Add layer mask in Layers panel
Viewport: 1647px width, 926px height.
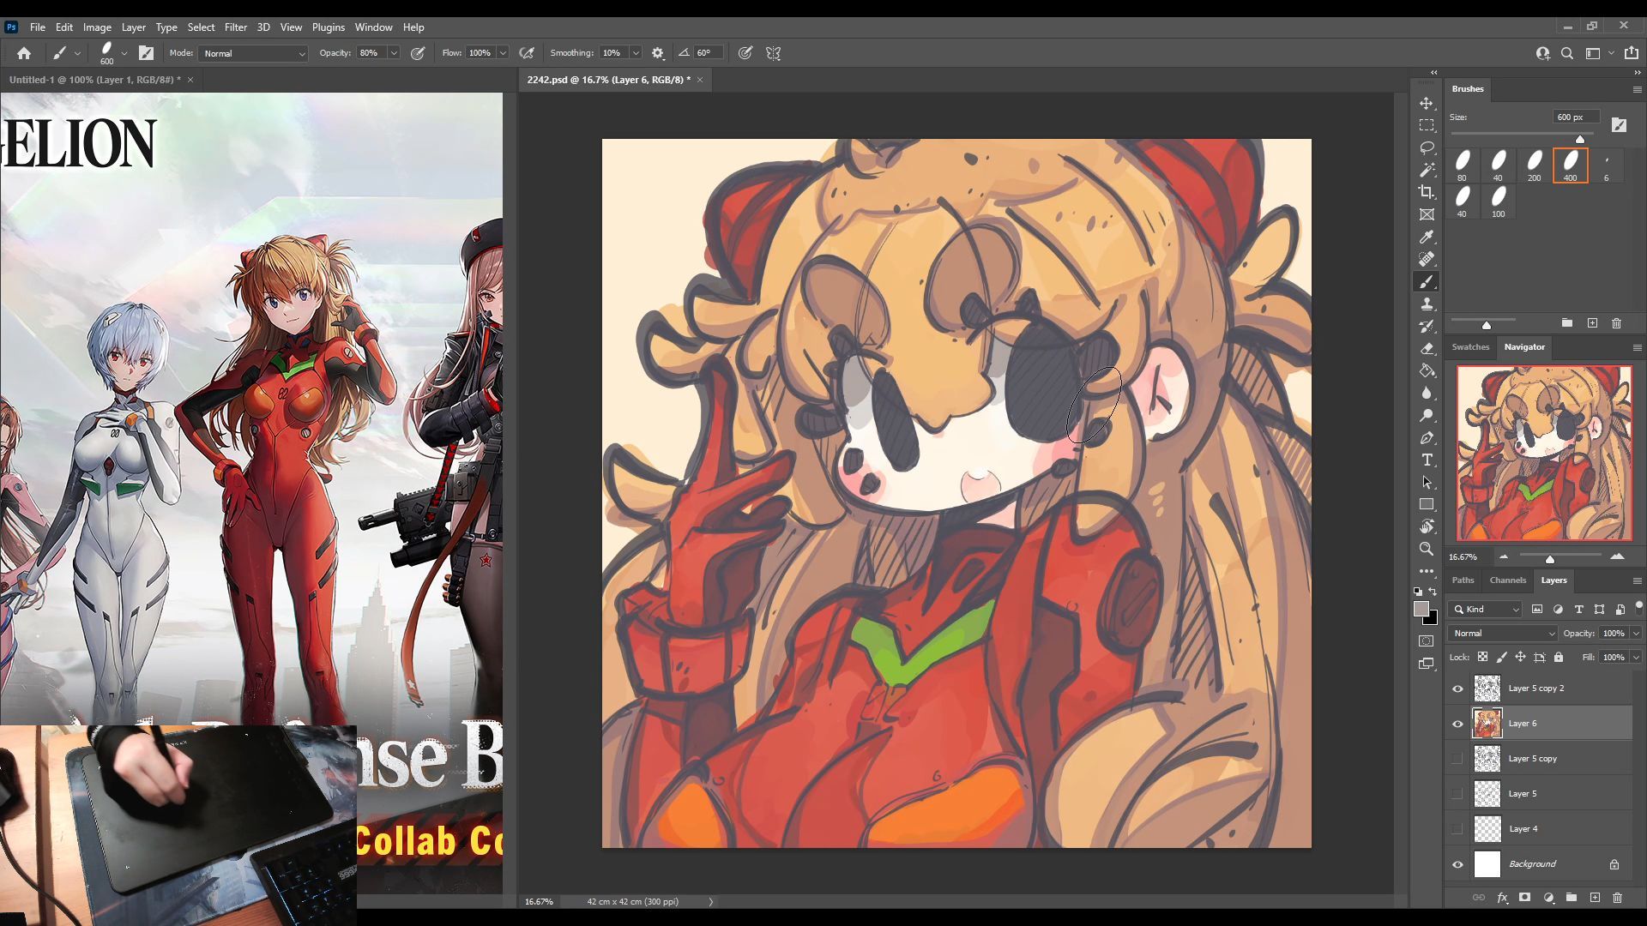tap(1524, 898)
